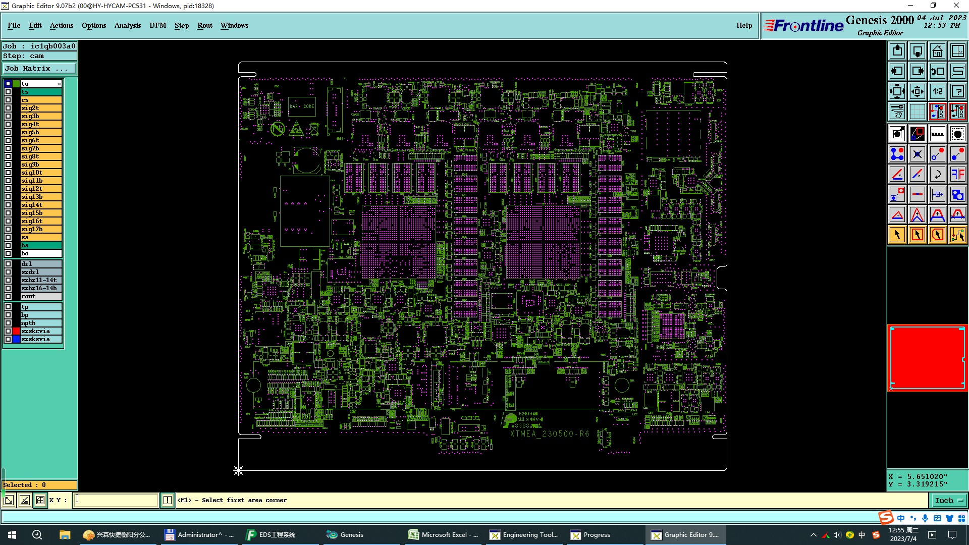Toggle display checkbox for drl layer
This screenshot has width=969, height=545.
tap(8, 264)
